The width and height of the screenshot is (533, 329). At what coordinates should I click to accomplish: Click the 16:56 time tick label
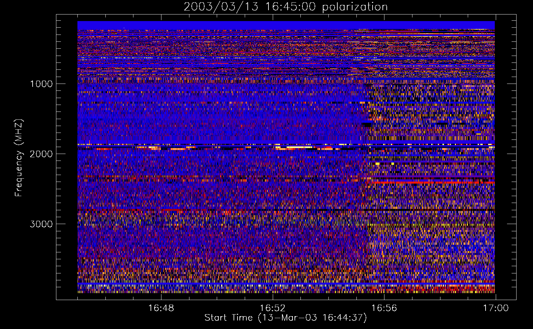[384, 308]
